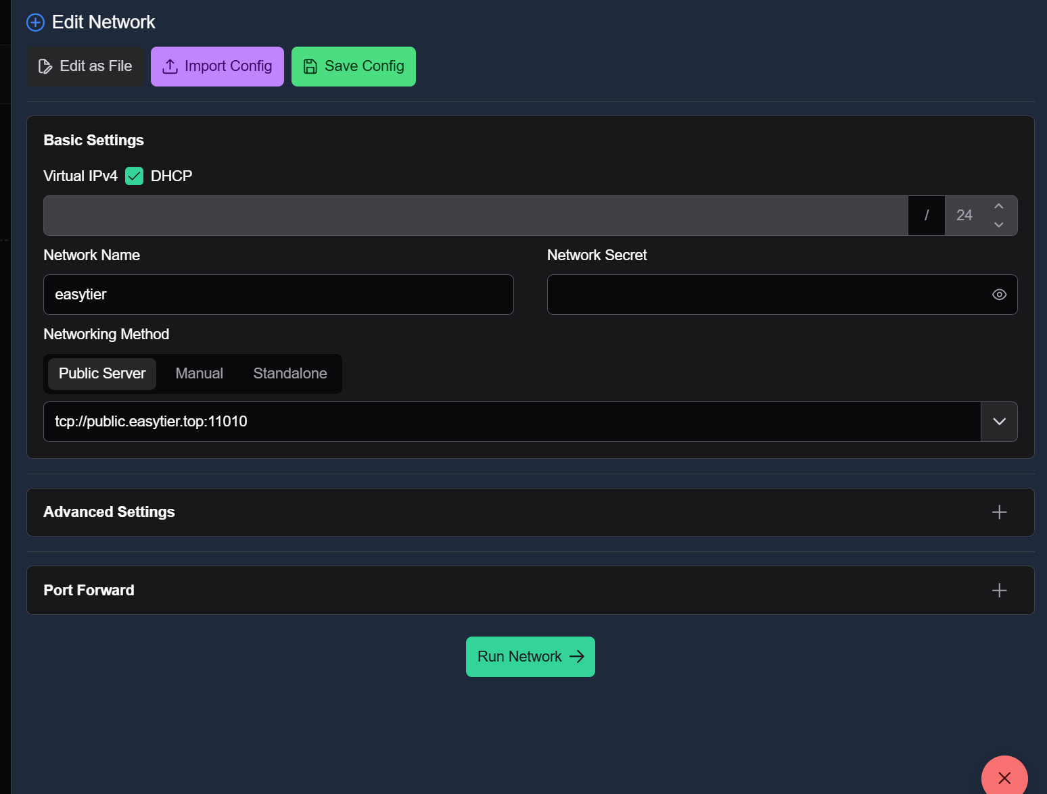Uncheck the DHCP checkbox
1047x794 pixels.
coord(135,176)
